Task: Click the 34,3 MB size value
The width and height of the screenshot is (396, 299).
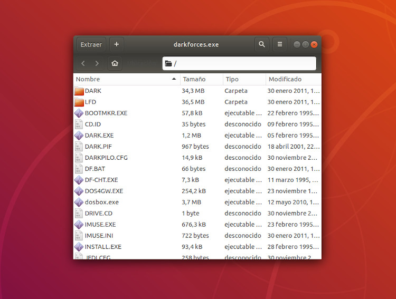Action: (x=193, y=91)
